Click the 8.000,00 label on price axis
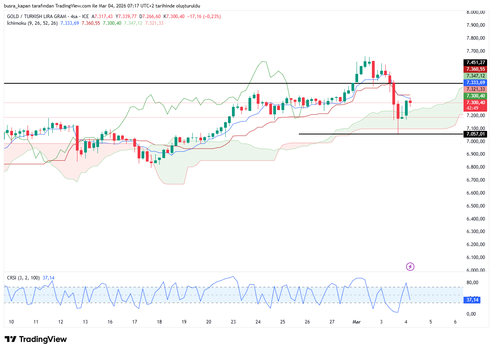The width and height of the screenshot is (493, 351). [x=475, y=12]
